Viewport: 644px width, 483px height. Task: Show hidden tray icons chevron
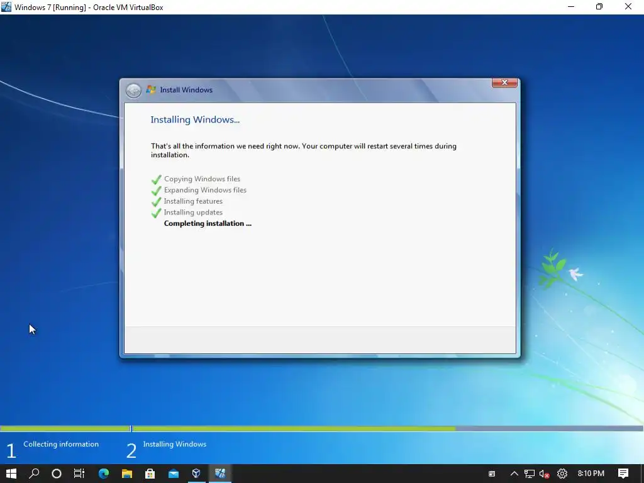point(514,474)
